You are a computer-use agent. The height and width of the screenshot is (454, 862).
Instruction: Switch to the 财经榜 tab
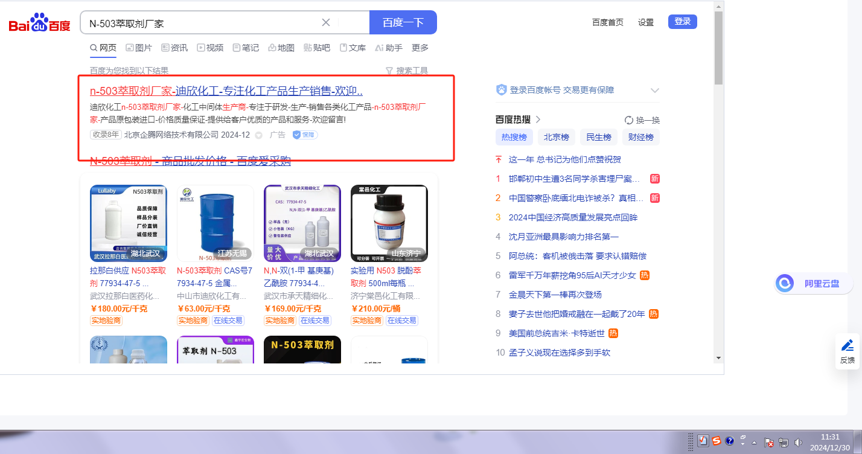click(641, 137)
